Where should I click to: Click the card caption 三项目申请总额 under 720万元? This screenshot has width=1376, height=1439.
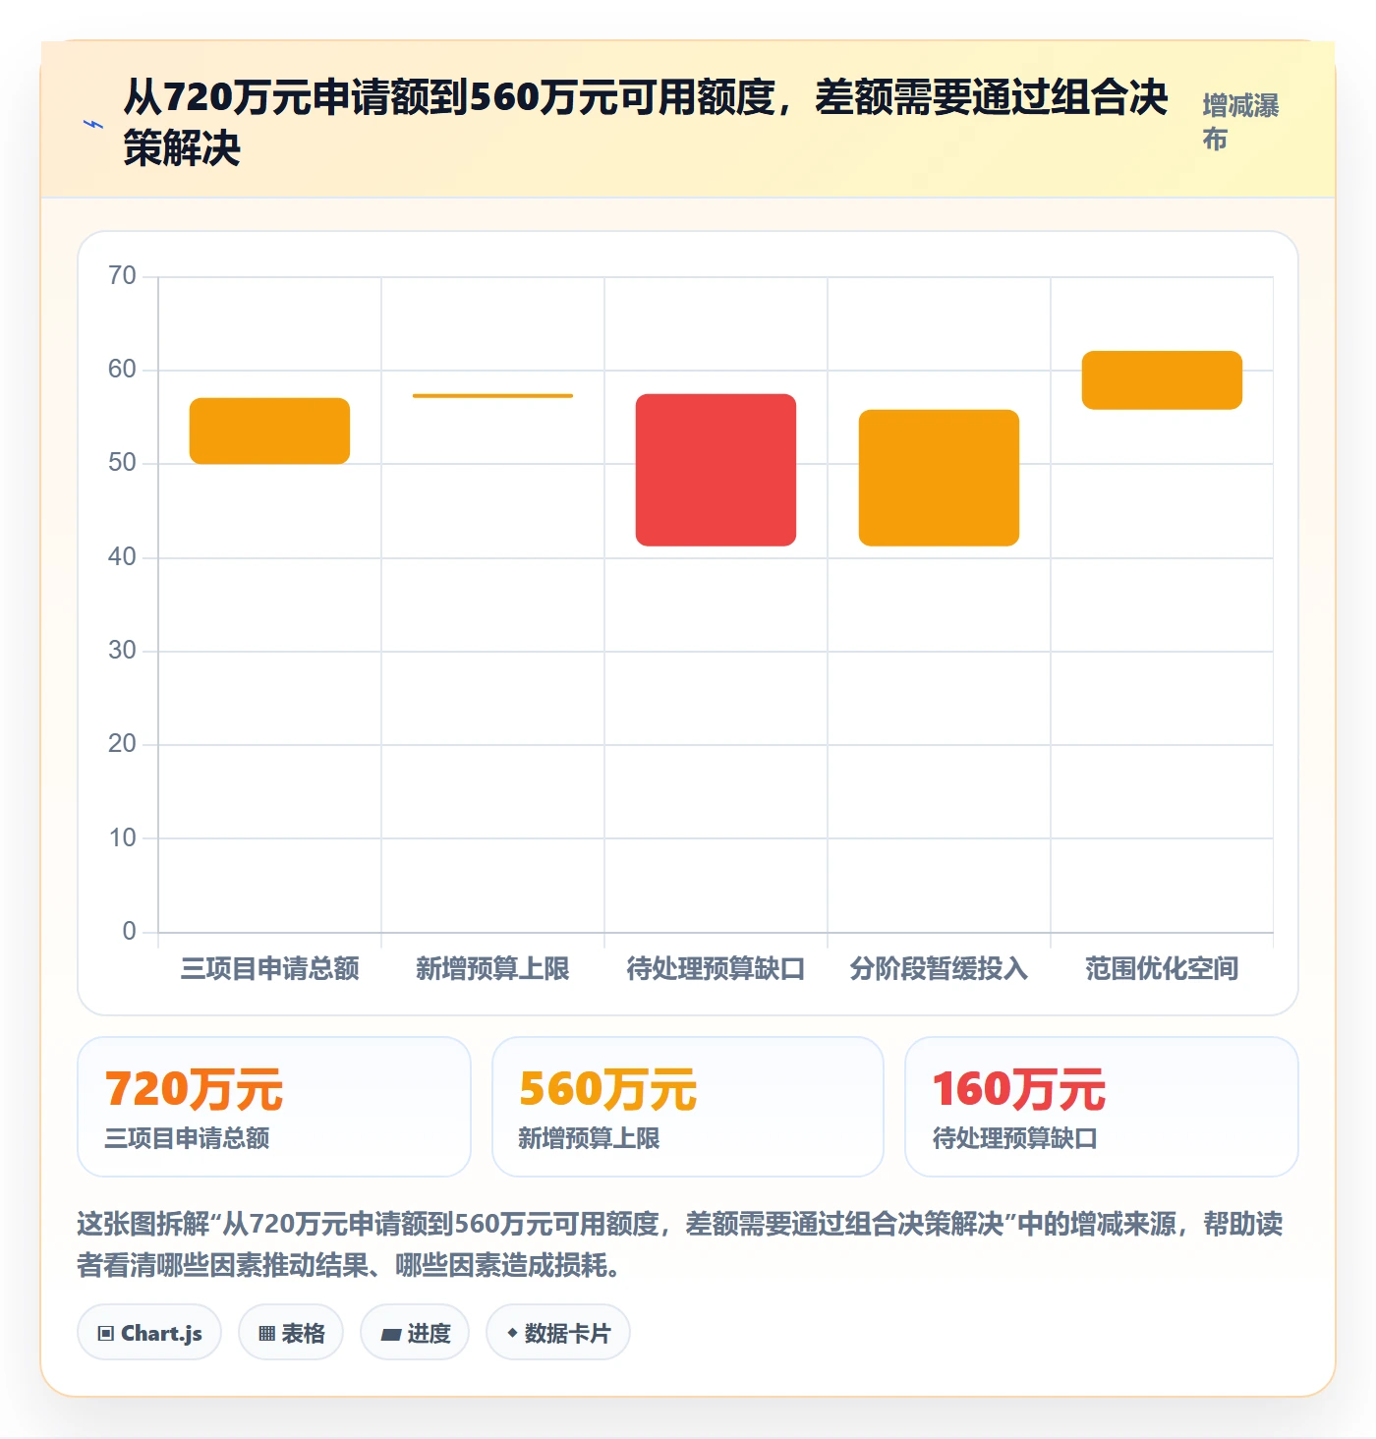(x=187, y=1138)
